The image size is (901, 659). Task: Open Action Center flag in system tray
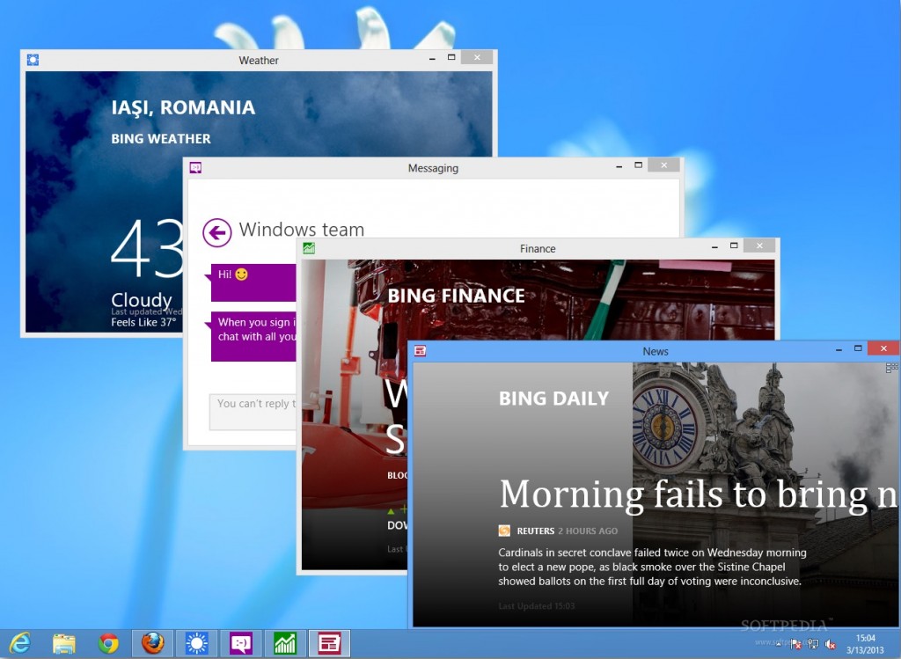pos(795,644)
